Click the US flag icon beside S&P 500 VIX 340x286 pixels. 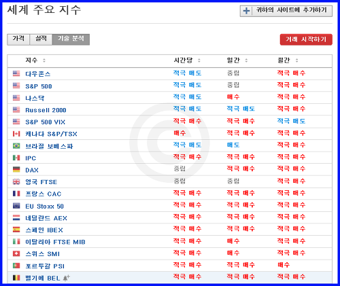[x=16, y=122]
